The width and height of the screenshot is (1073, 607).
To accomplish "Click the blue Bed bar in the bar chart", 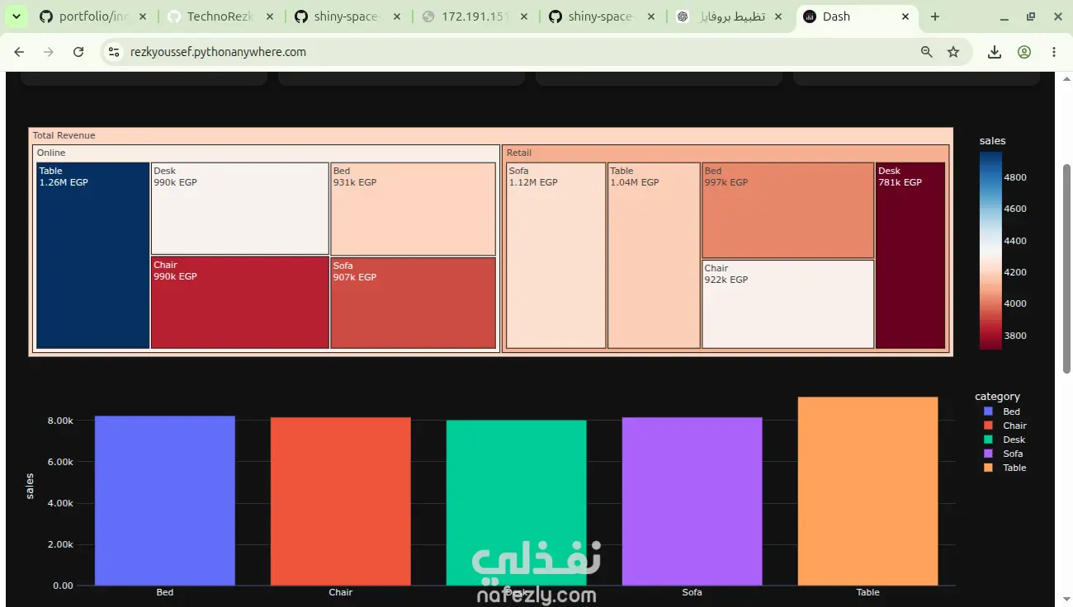I will coord(165,501).
